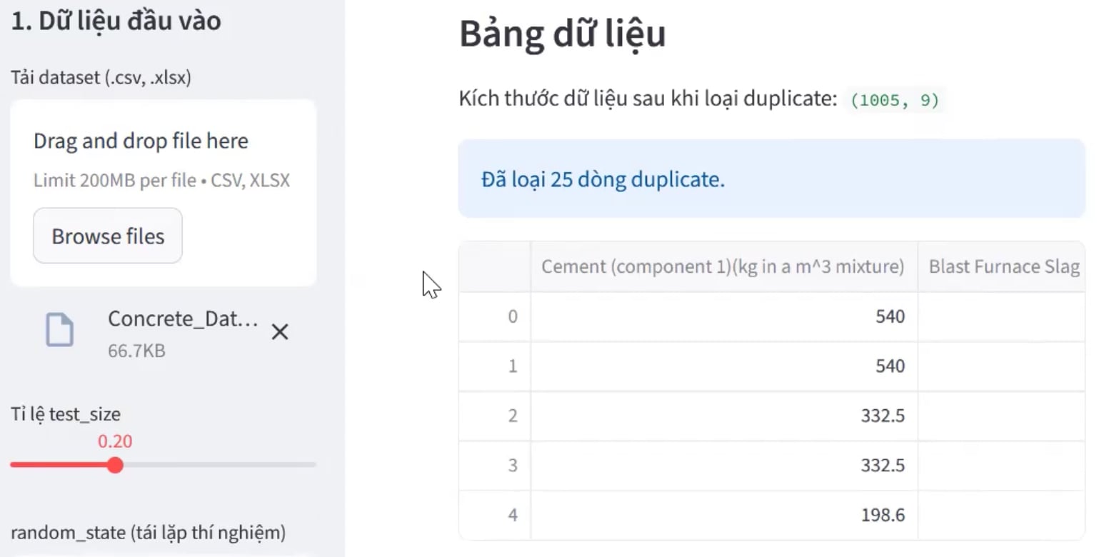
Task: Click the empty table corner header cell
Action: pyautogui.click(x=495, y=267)
